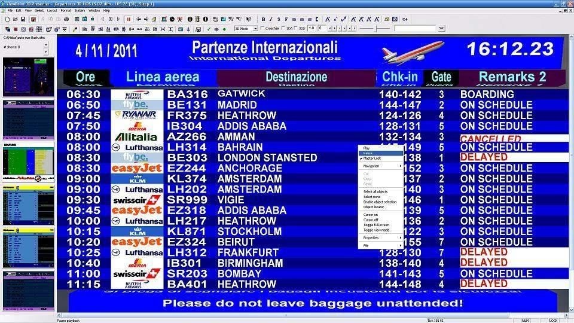Increase font size with first A icon
Screen dimensions: 574x323
(x=328, y=19)
